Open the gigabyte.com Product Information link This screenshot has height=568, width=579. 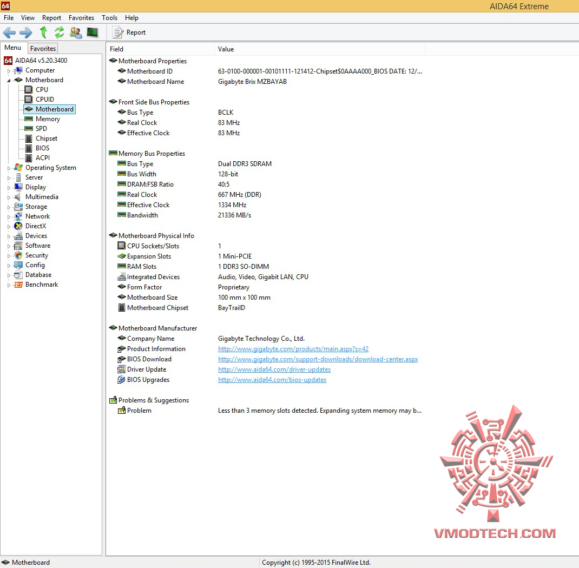[293, 349]
